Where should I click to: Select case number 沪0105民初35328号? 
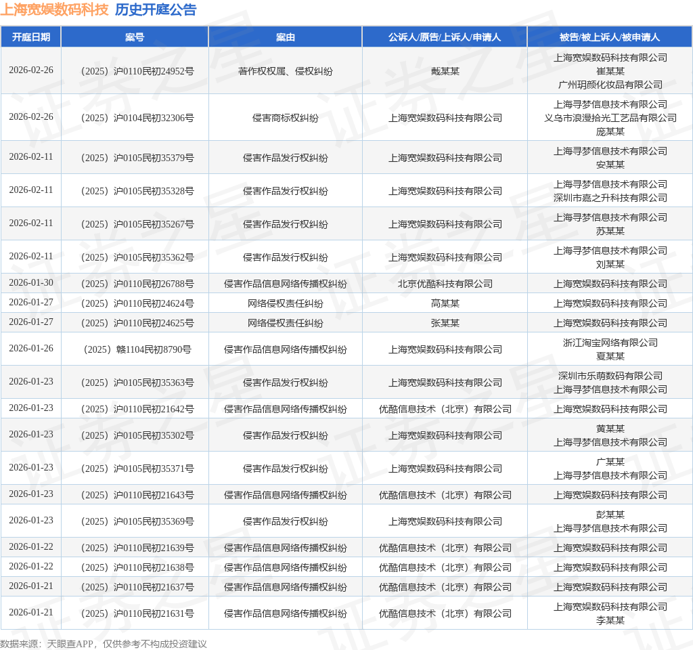154,191
